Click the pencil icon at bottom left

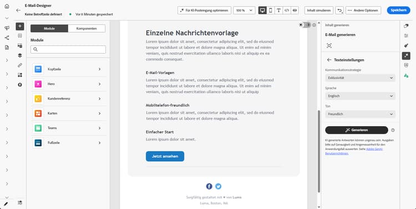[x=6, y=204]
